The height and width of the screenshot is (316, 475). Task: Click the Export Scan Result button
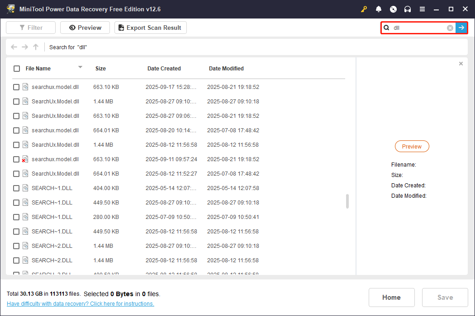coord(150,28)
